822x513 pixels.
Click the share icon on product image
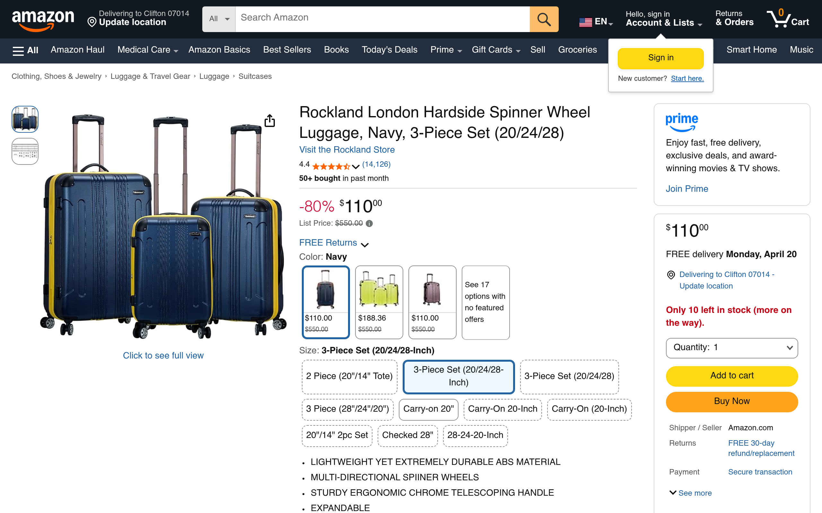pyautogui.click(x=269, y=121)
